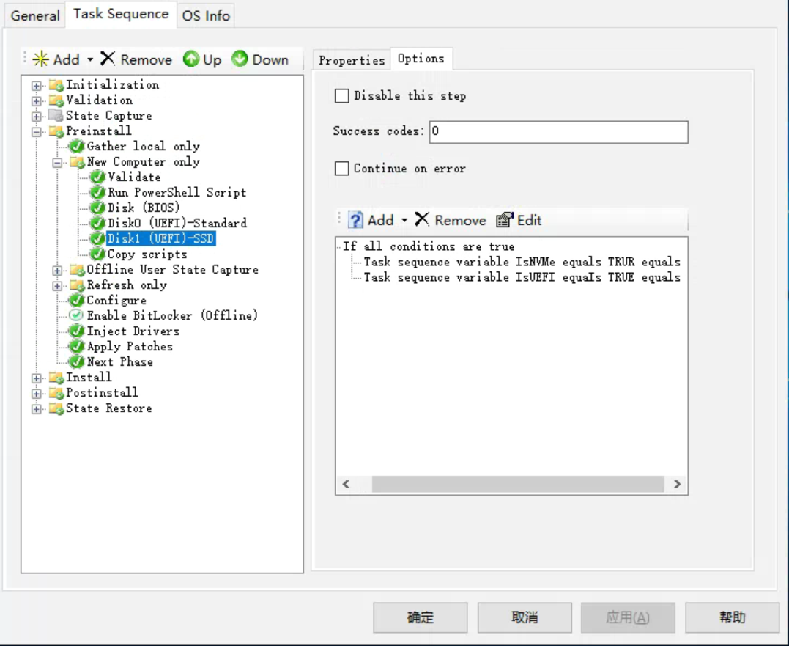Select the IsUEFI equals TRUE condition
Image resolution: width=789 pixels, height=646 pixels.
tap(522, 277)
